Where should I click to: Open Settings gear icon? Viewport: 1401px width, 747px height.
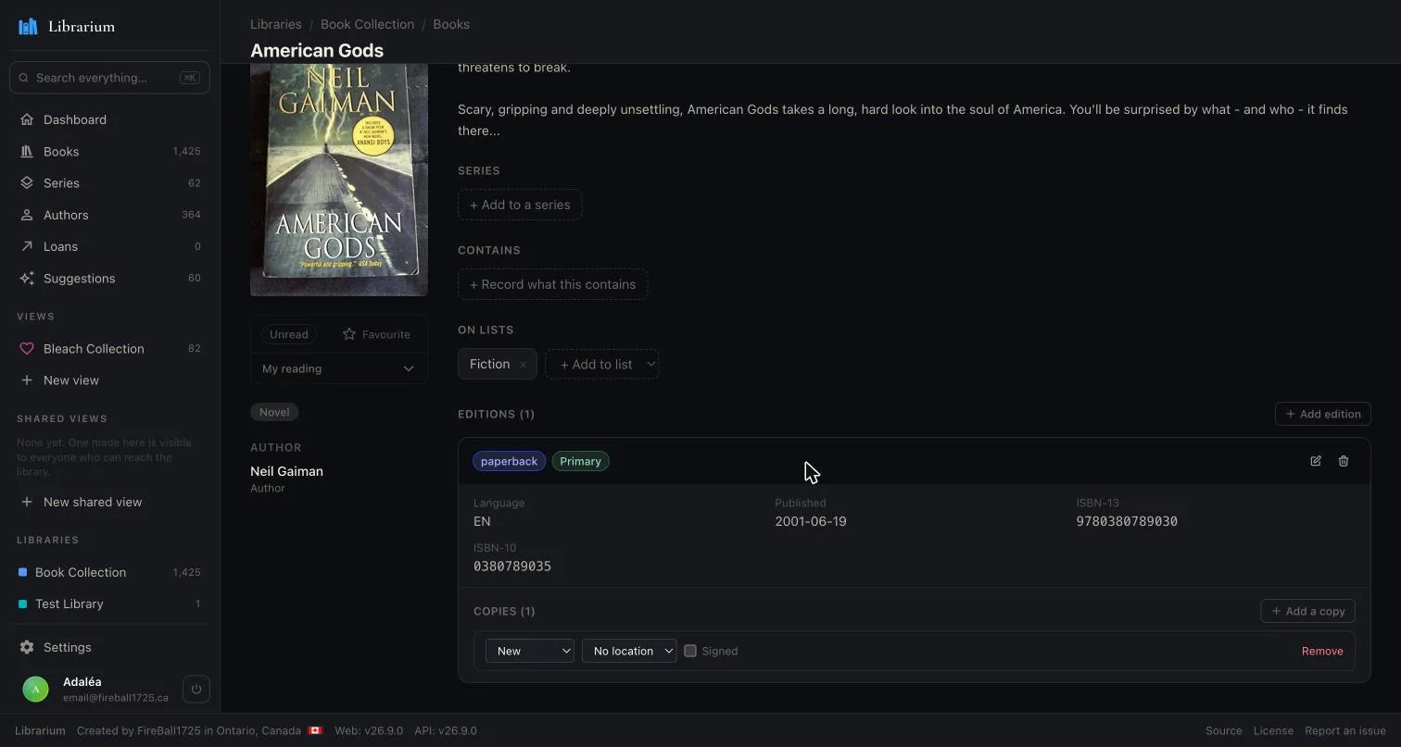pyautogui.click(x=27, y=647)
